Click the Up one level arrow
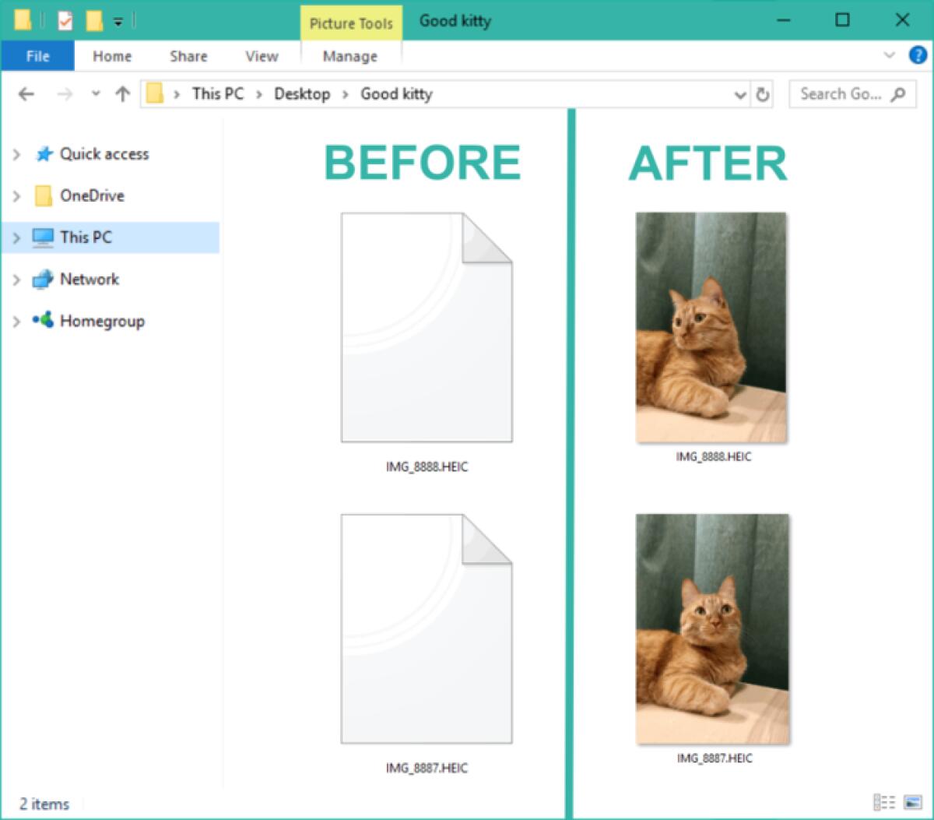This screenshot has height=820, width=934. (122, 94)
